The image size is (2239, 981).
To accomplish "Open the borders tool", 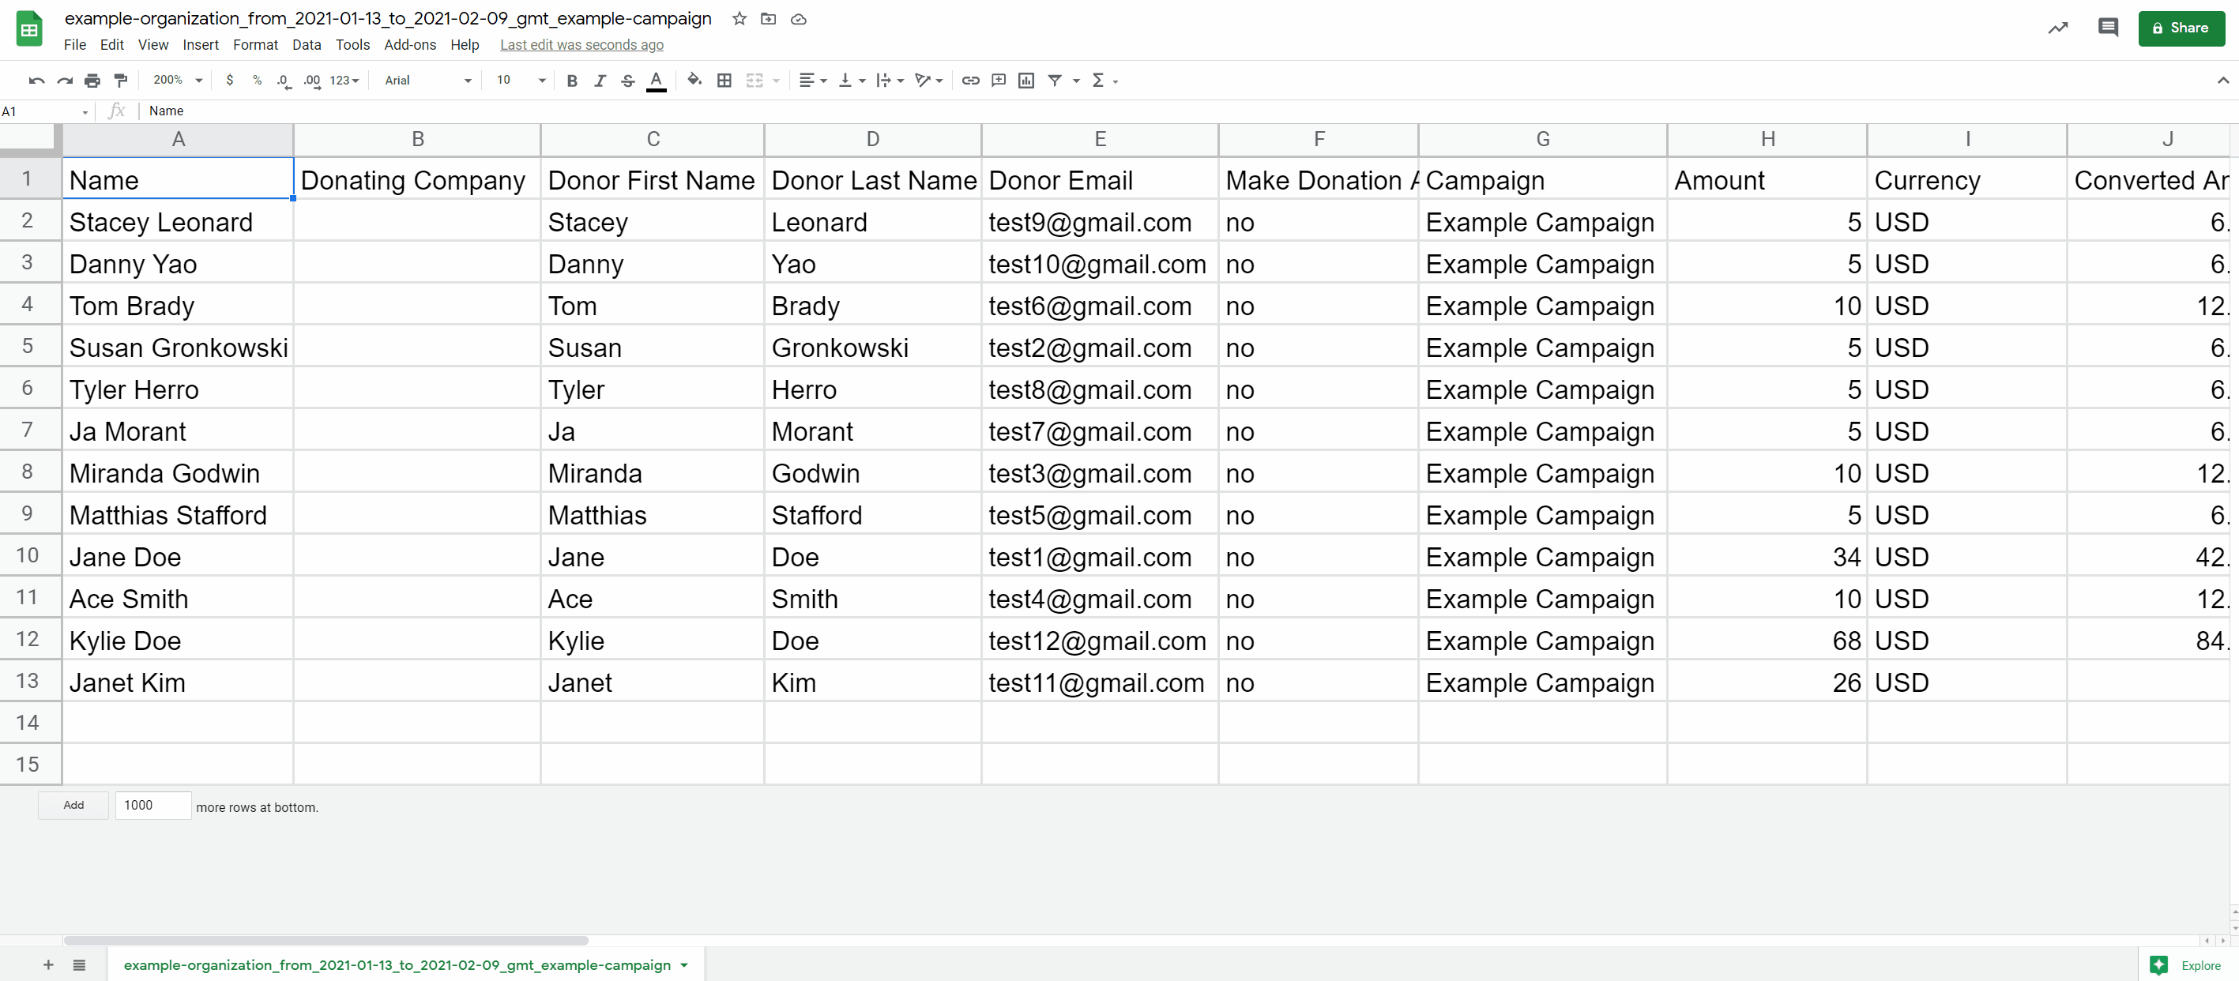I will pos(723,80).
